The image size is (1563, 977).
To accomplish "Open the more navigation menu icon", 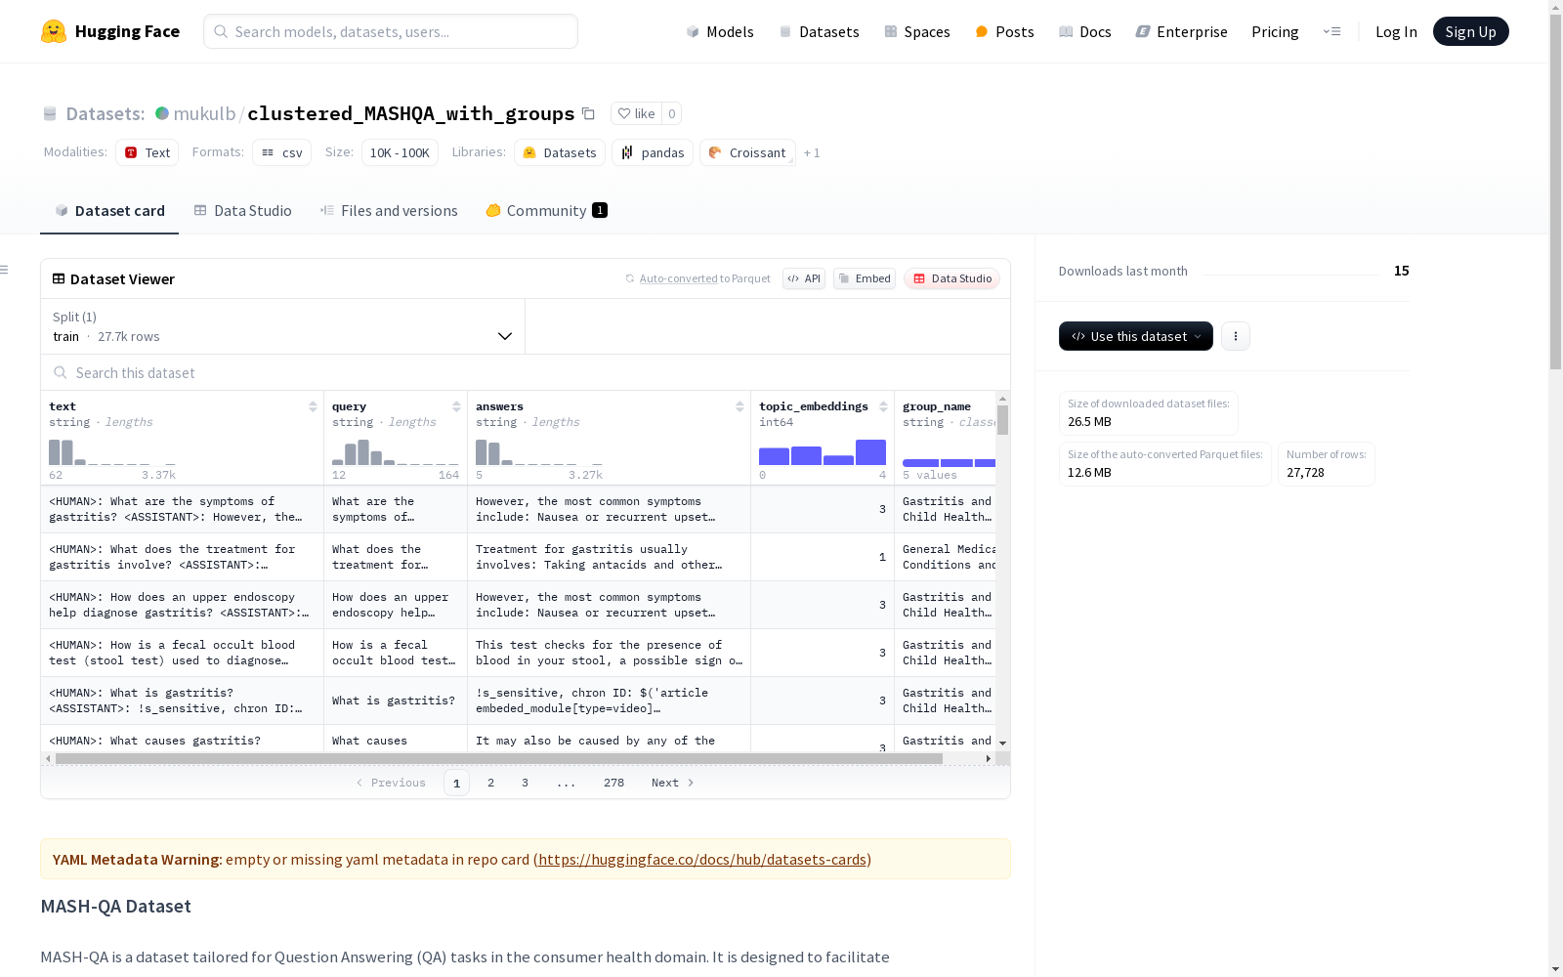I will 1331,31.
